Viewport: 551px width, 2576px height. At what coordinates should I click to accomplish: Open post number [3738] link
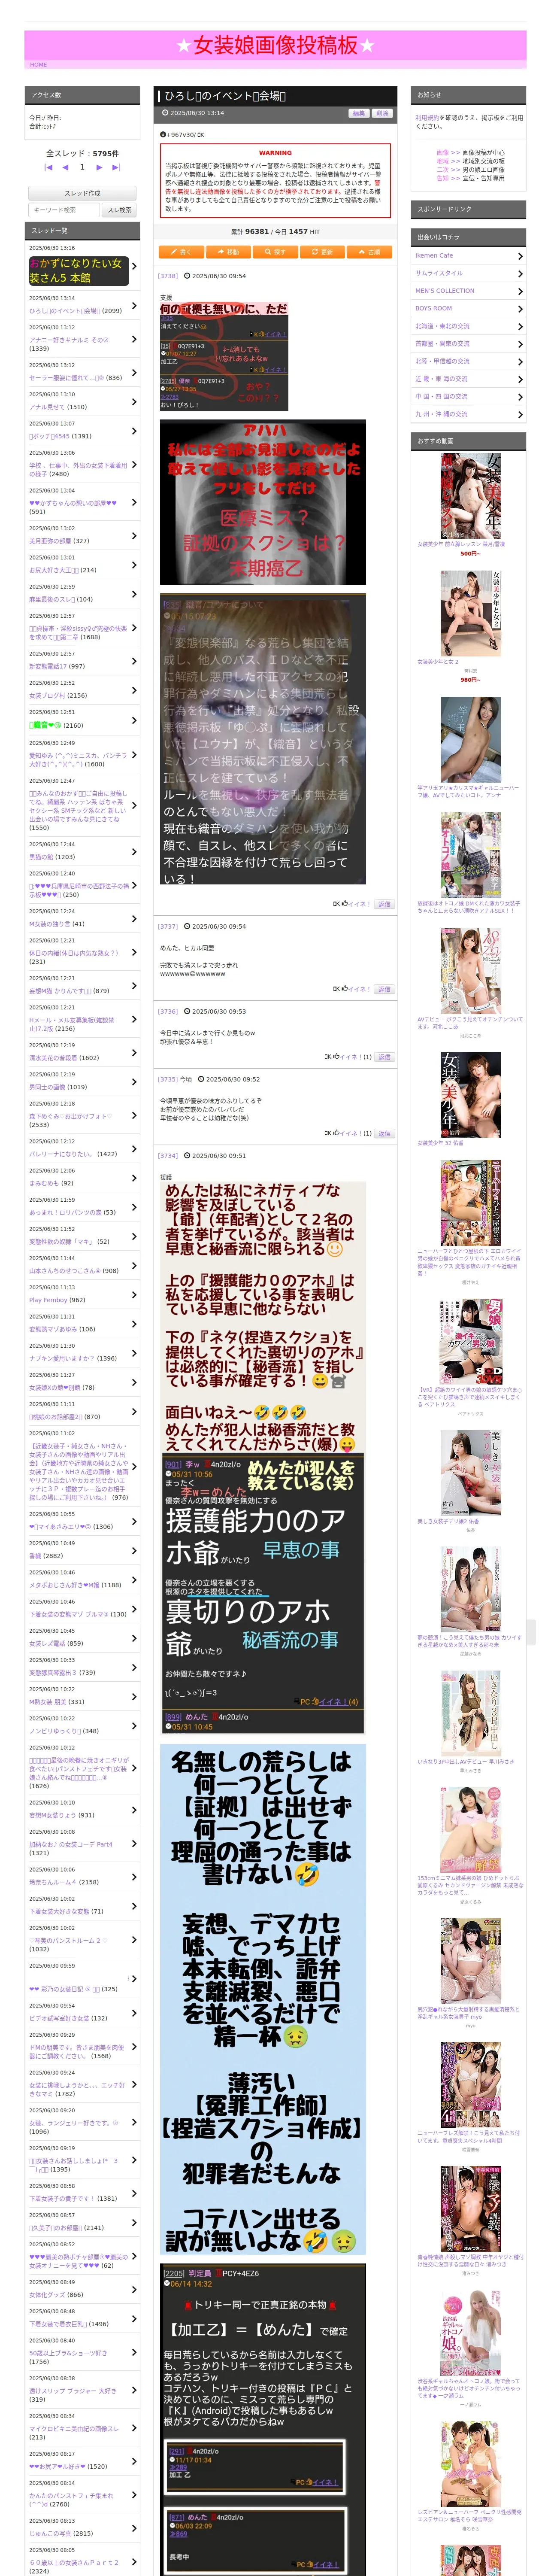(168, 276)
